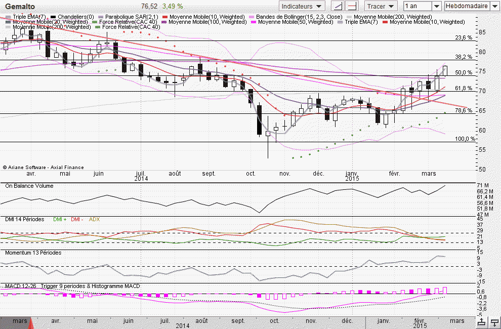Click the DMI - legend label
Image resolution: width=501 pixels, height=329 pixels.
point(77,219)
